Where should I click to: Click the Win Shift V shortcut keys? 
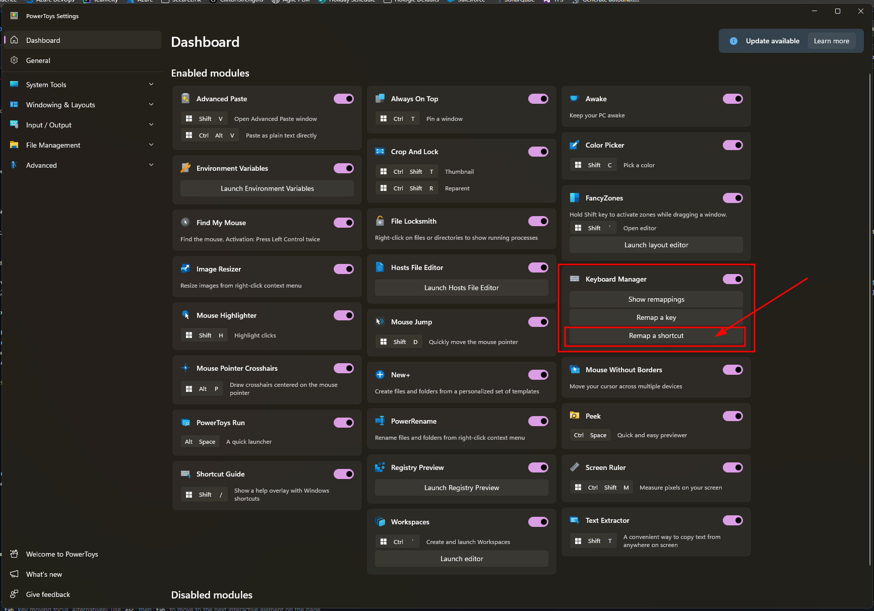(205, 119)
